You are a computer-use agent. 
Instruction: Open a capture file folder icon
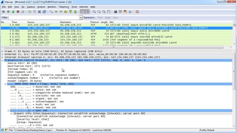[x=30, y=12]
